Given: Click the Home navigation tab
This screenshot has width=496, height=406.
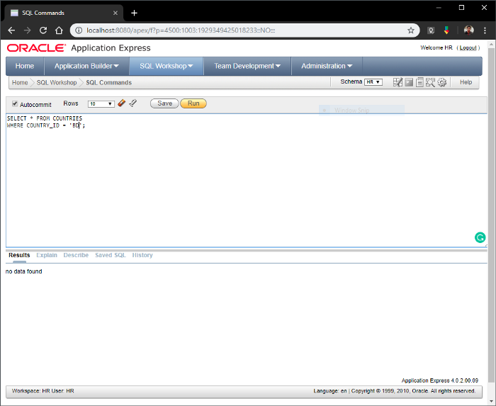Looking at the screenshot, I should pos(25,66).
